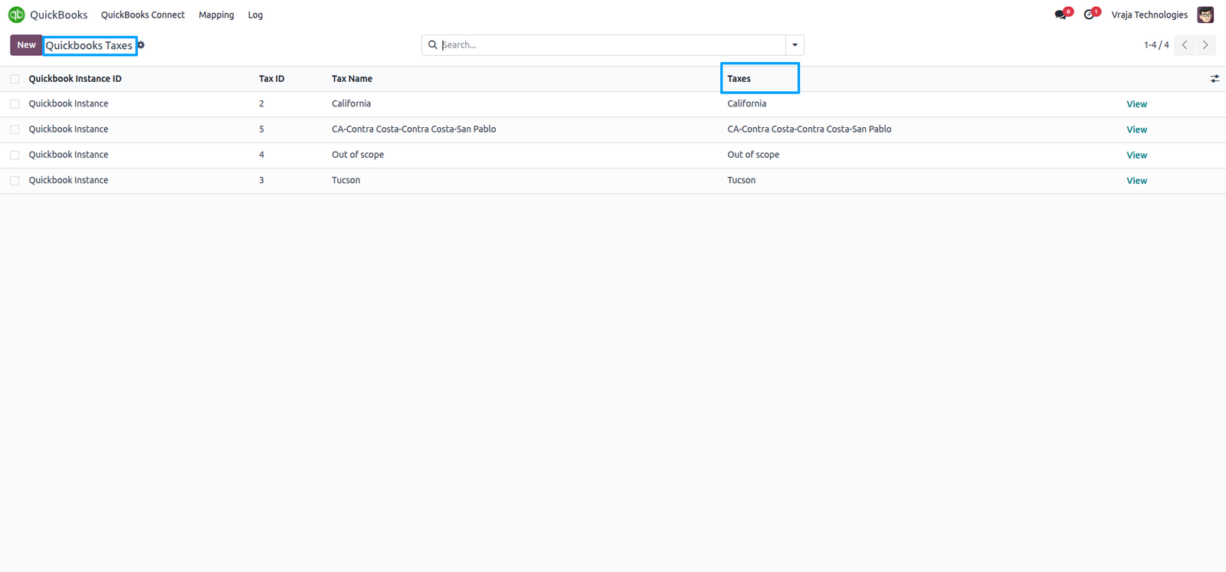Expand the search filter dropdown arrow
This screenshot has height=572, width=1226.
795,45
